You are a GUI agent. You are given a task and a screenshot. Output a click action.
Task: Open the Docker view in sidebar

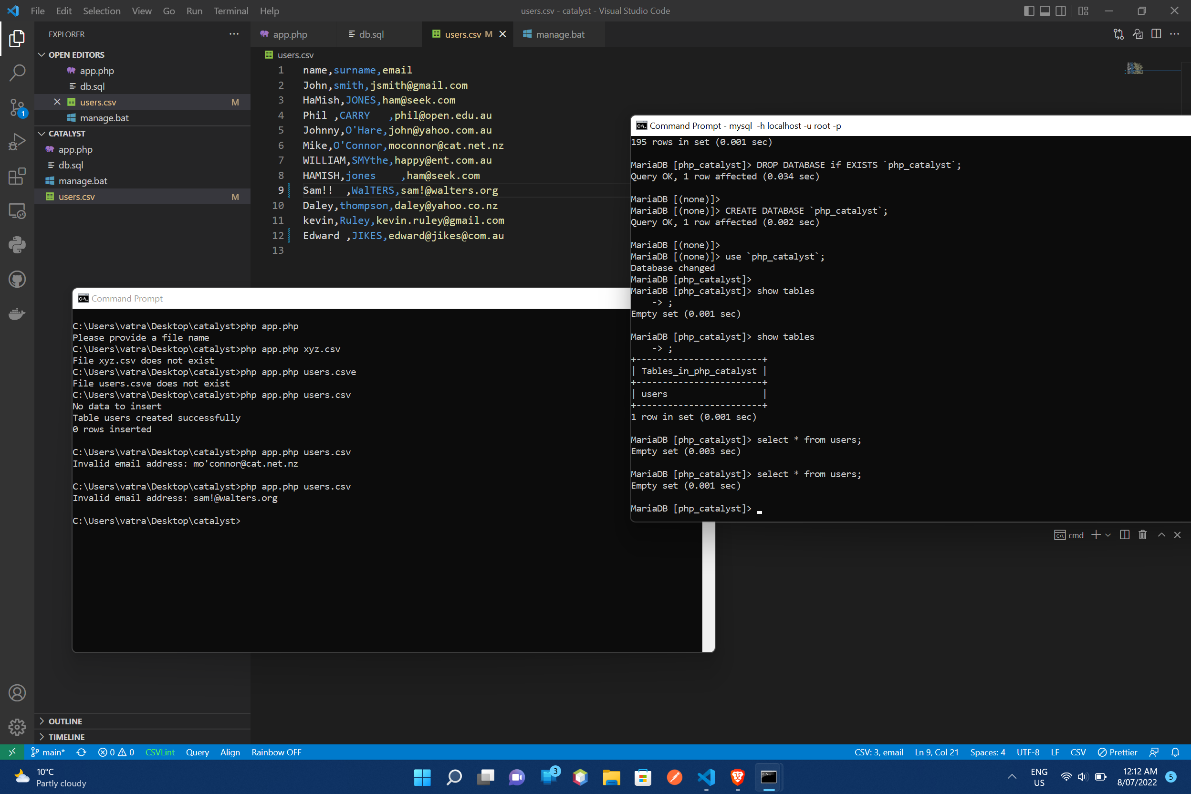[17, 313]
